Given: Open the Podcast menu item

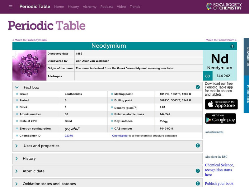Looking at the screenshot, I should pos(107,7).
